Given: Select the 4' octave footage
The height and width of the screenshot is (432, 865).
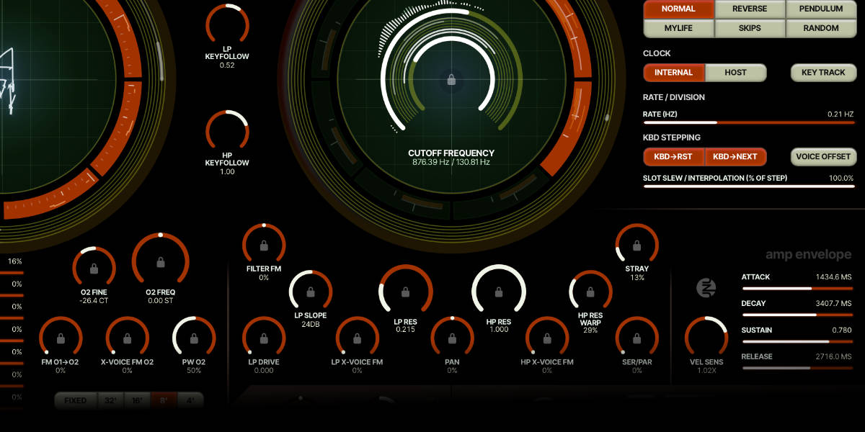Looking at the screenshot, I should click(x=190, y=400).
